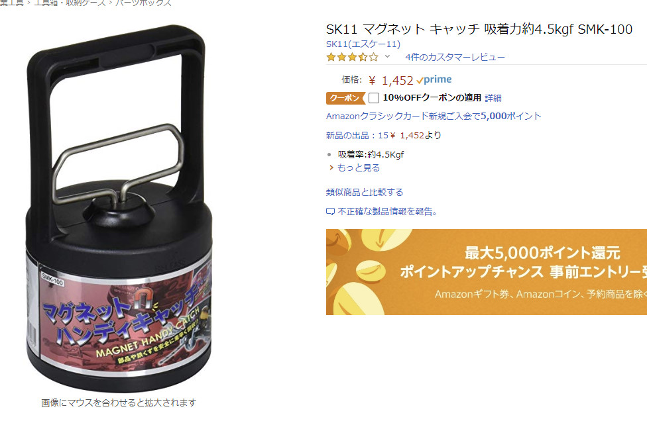
Task: Click the star rating icons
Action: pyautogui.click(x=352, y=57)
